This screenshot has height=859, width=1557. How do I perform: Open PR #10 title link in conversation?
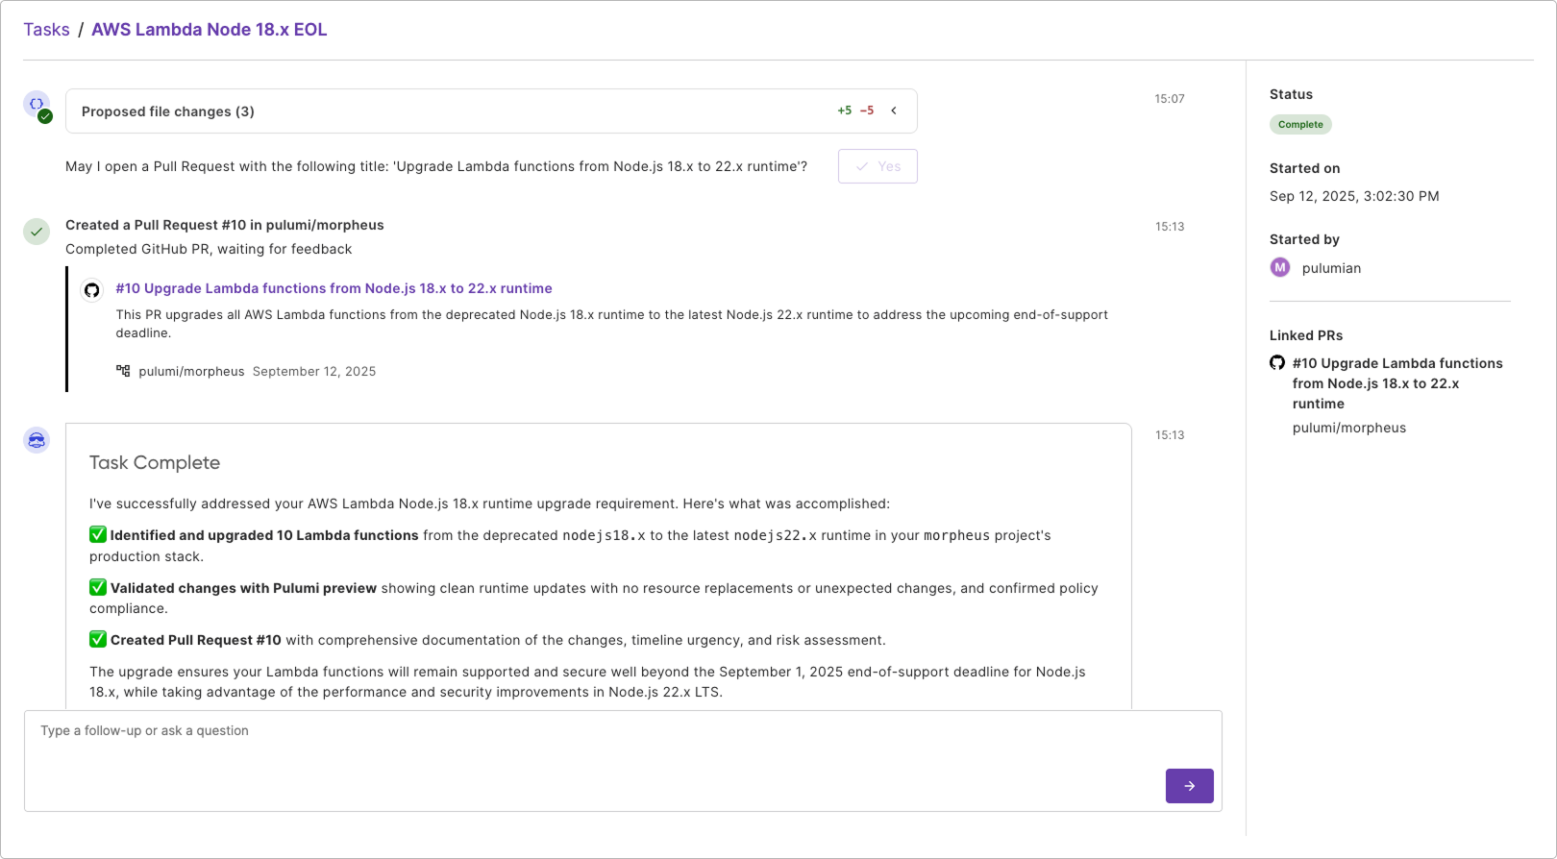(x=334, y=288)
